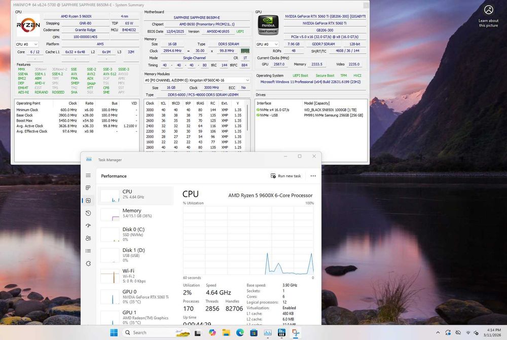Show hidden icons with tray chevron
Viewport: 507px width, 340px height.
(x=438, y=332)
